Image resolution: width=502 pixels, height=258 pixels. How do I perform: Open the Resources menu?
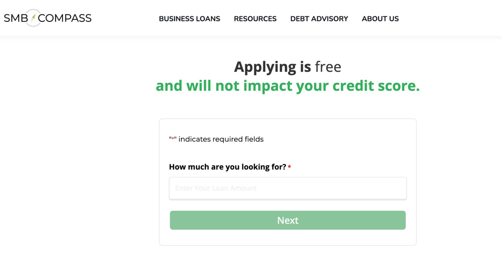[255, 19]
